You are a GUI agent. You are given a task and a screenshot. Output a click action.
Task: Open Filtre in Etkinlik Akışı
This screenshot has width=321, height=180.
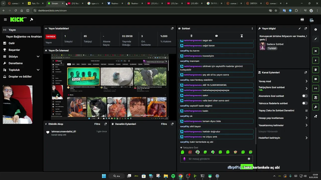tap(97, 124)
